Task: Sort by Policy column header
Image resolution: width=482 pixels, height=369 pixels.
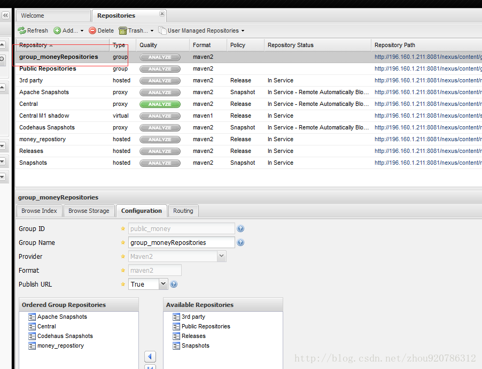Action: (x=245, y=45)
